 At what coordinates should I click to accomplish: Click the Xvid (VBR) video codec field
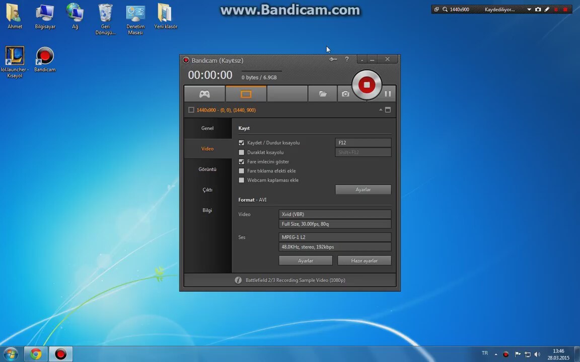pyautogui.click(x=335, y=214)
